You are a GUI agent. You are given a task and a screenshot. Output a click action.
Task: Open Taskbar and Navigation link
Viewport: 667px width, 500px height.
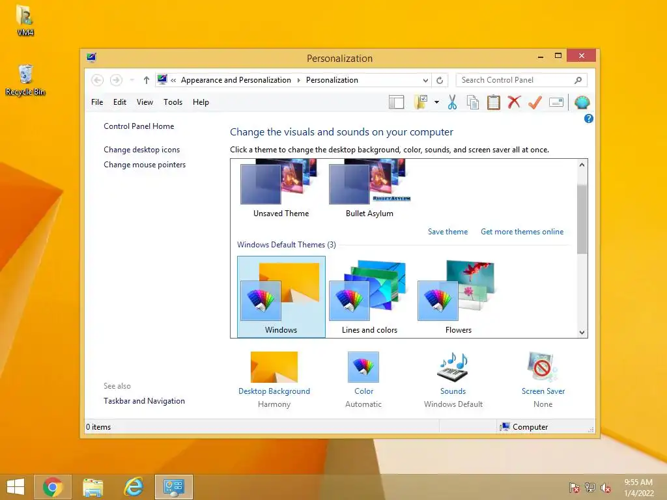[x=144, y=401]
